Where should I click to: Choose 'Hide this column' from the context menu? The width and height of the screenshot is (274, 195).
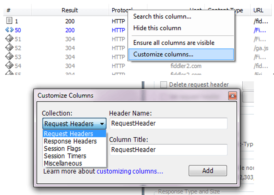click(x=181, y=28)
